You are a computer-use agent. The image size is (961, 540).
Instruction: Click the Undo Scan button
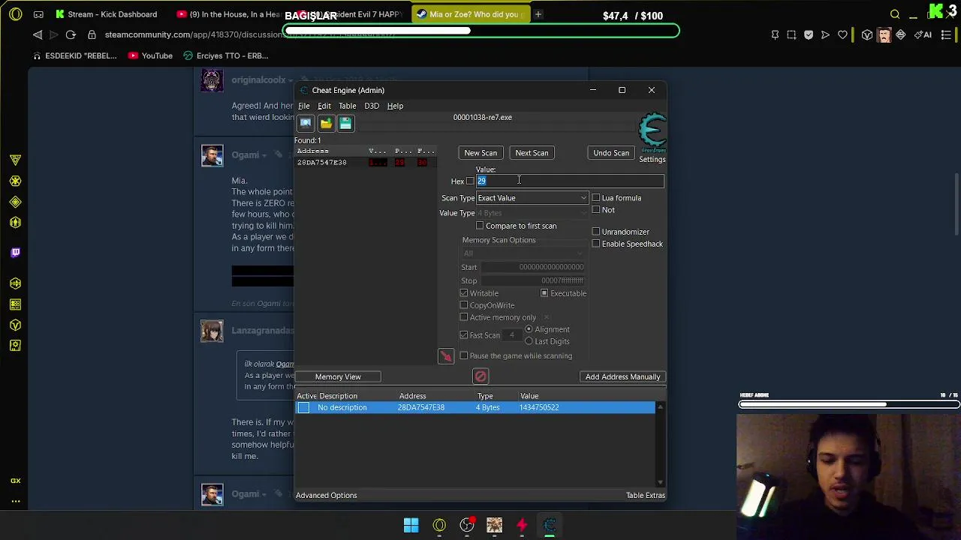click(x=611, y=153)
